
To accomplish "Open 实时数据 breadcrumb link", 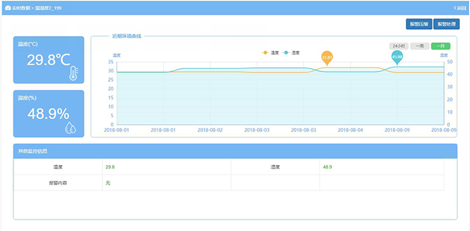I will tap(21, 8).
